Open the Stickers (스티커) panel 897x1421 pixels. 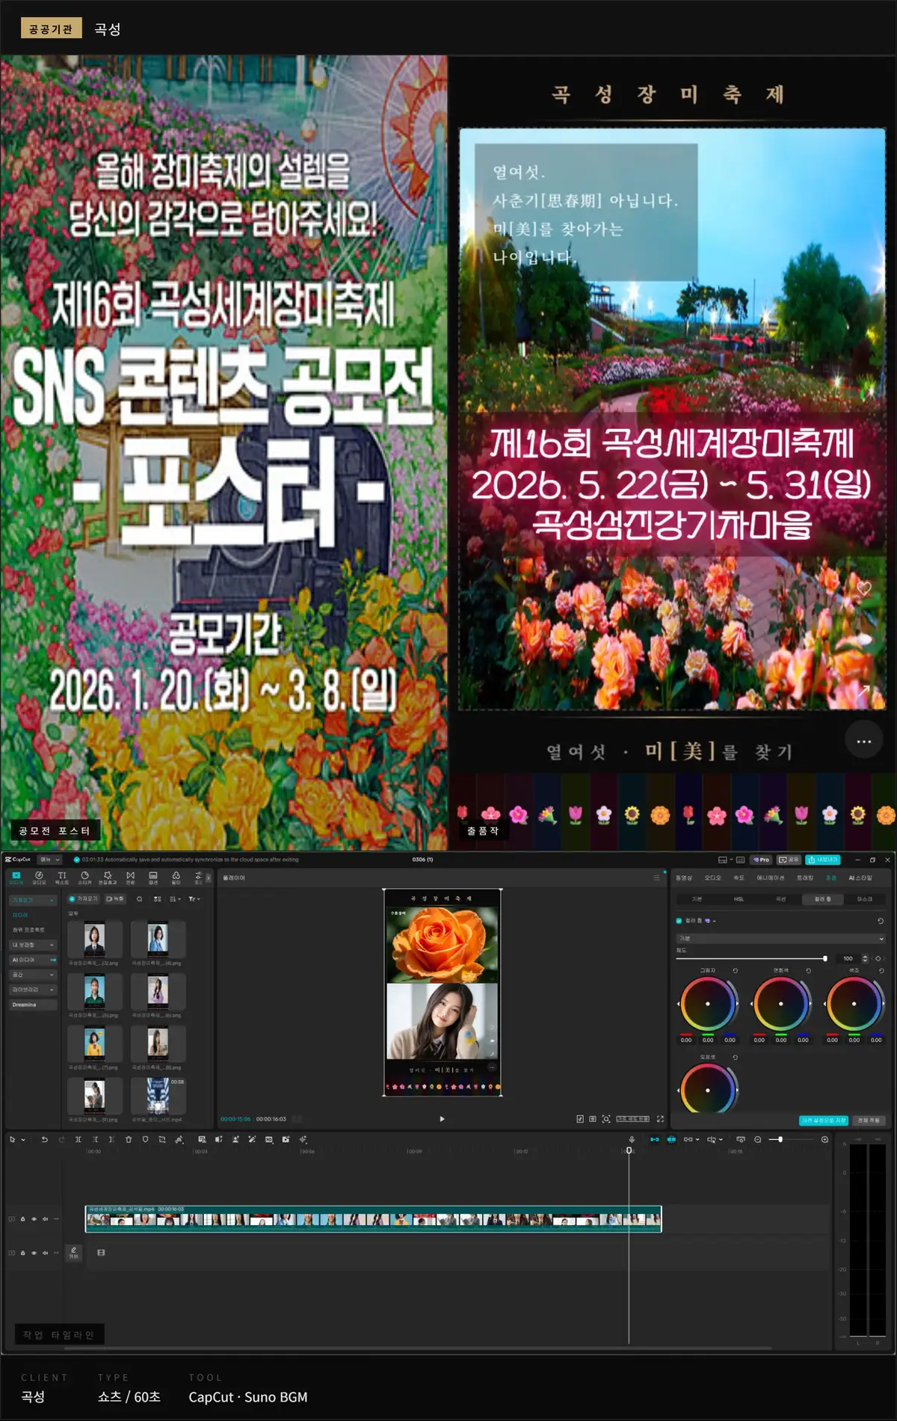[x=84, y=878]
